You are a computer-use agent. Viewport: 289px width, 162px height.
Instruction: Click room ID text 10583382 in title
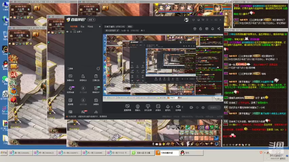point(120,27)
